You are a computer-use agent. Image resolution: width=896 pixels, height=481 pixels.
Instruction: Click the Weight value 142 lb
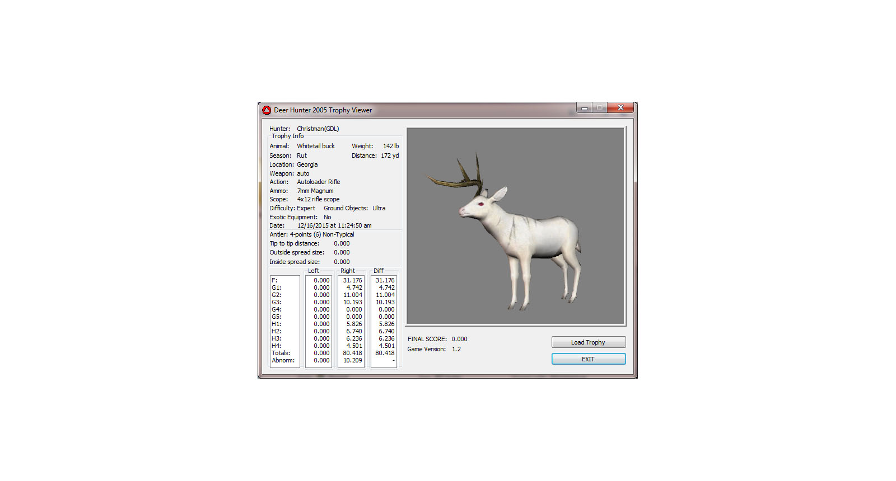pyautogui.click(x=391, y=146)
